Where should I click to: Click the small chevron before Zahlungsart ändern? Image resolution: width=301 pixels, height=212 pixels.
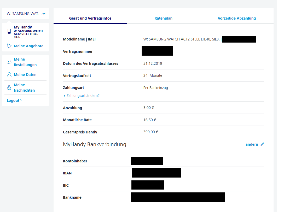point(64,96)
